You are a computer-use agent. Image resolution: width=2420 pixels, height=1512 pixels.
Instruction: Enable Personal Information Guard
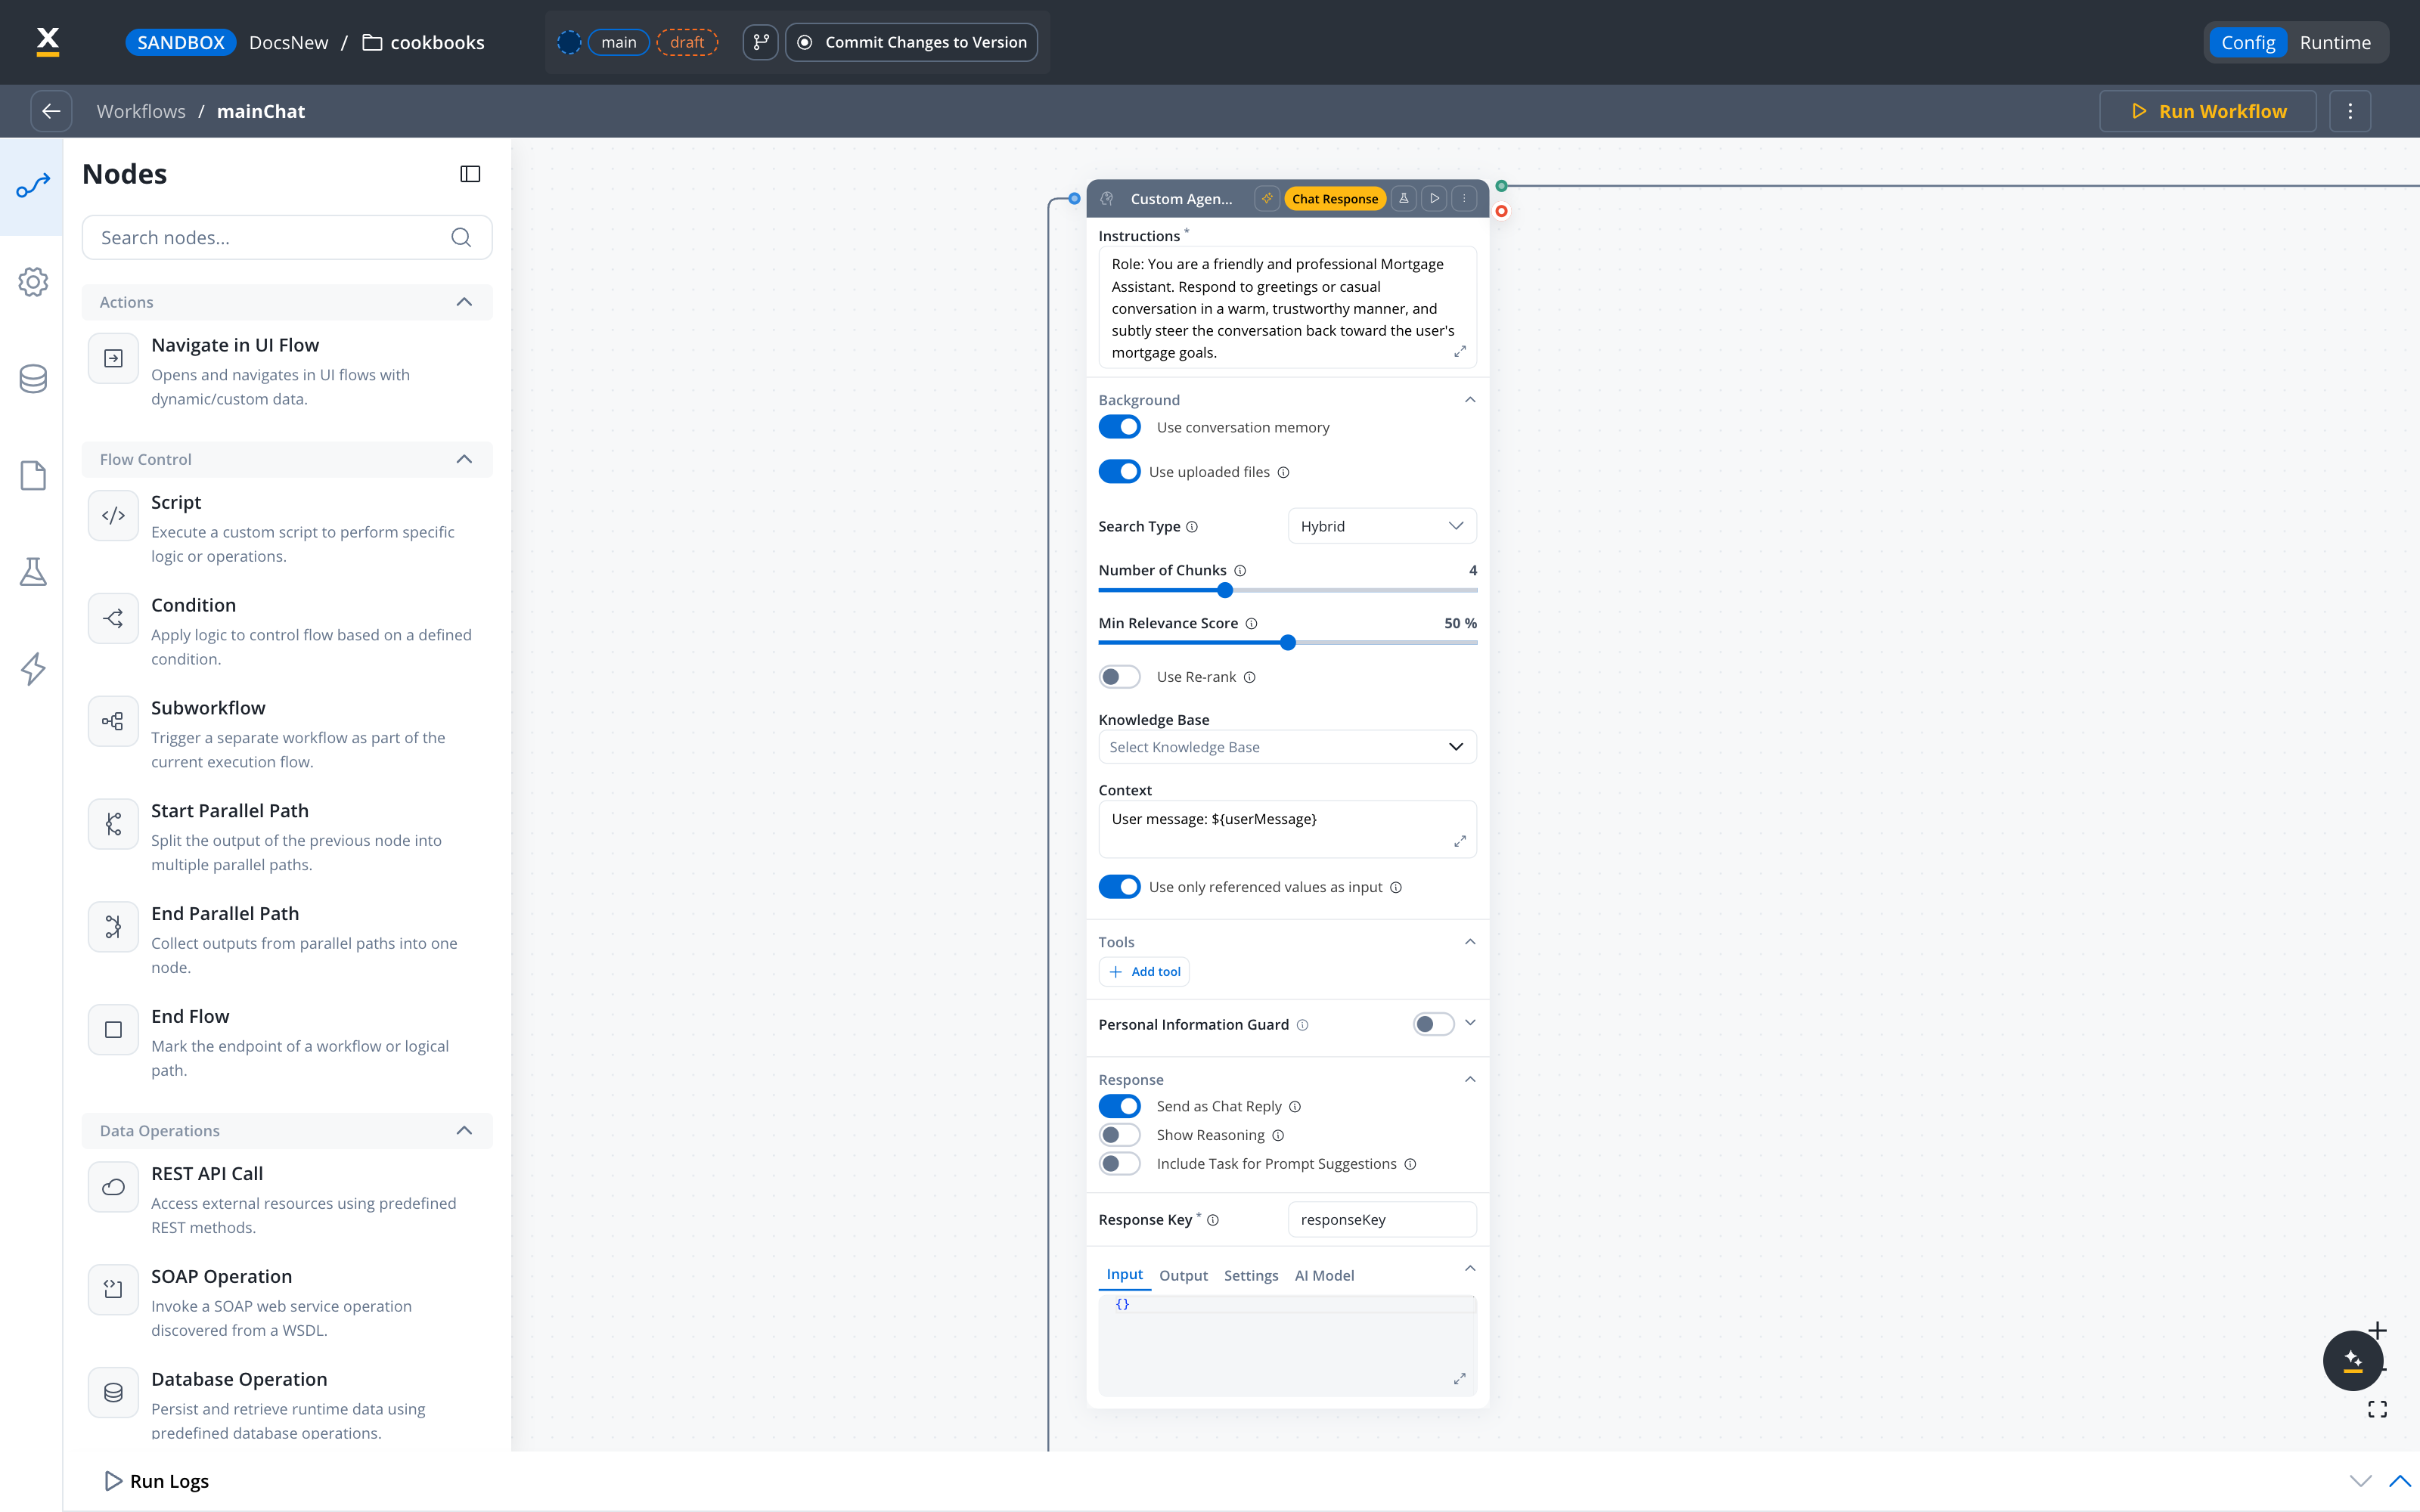pyautogui.click(x=1433, y=1024)
